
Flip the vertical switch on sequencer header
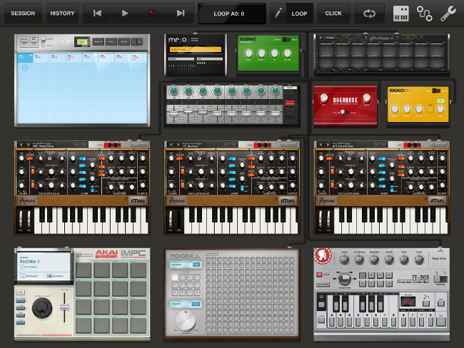44,41
